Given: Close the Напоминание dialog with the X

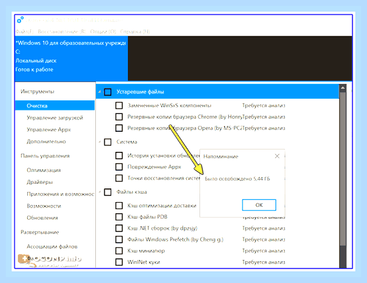Looking at the screenshot, I should (x=277, y=156).
